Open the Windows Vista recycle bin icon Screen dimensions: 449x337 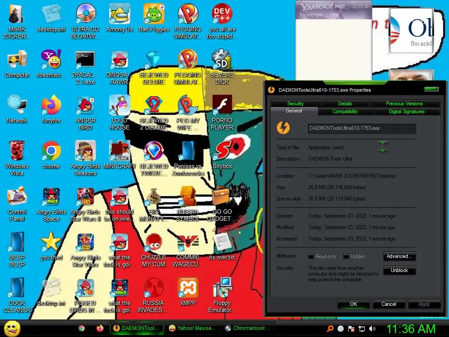17,158
